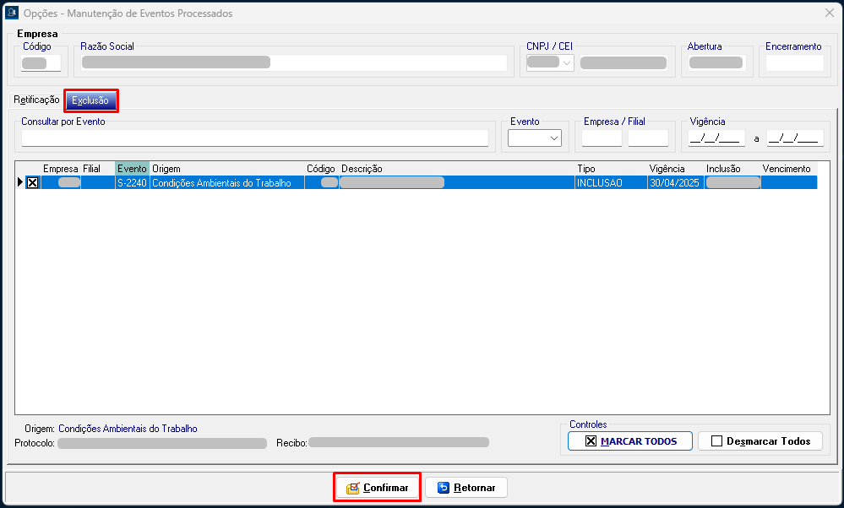Click the Evento column header
This screenshot has height=508, width=844.
(x=132, y=169)
